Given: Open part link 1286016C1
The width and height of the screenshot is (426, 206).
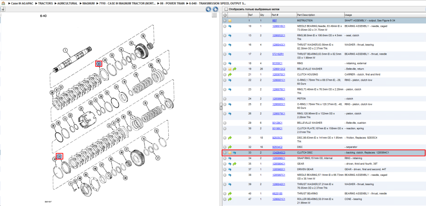Looking at the screenshot, I should pyautogui.click(x=279, y=26).
